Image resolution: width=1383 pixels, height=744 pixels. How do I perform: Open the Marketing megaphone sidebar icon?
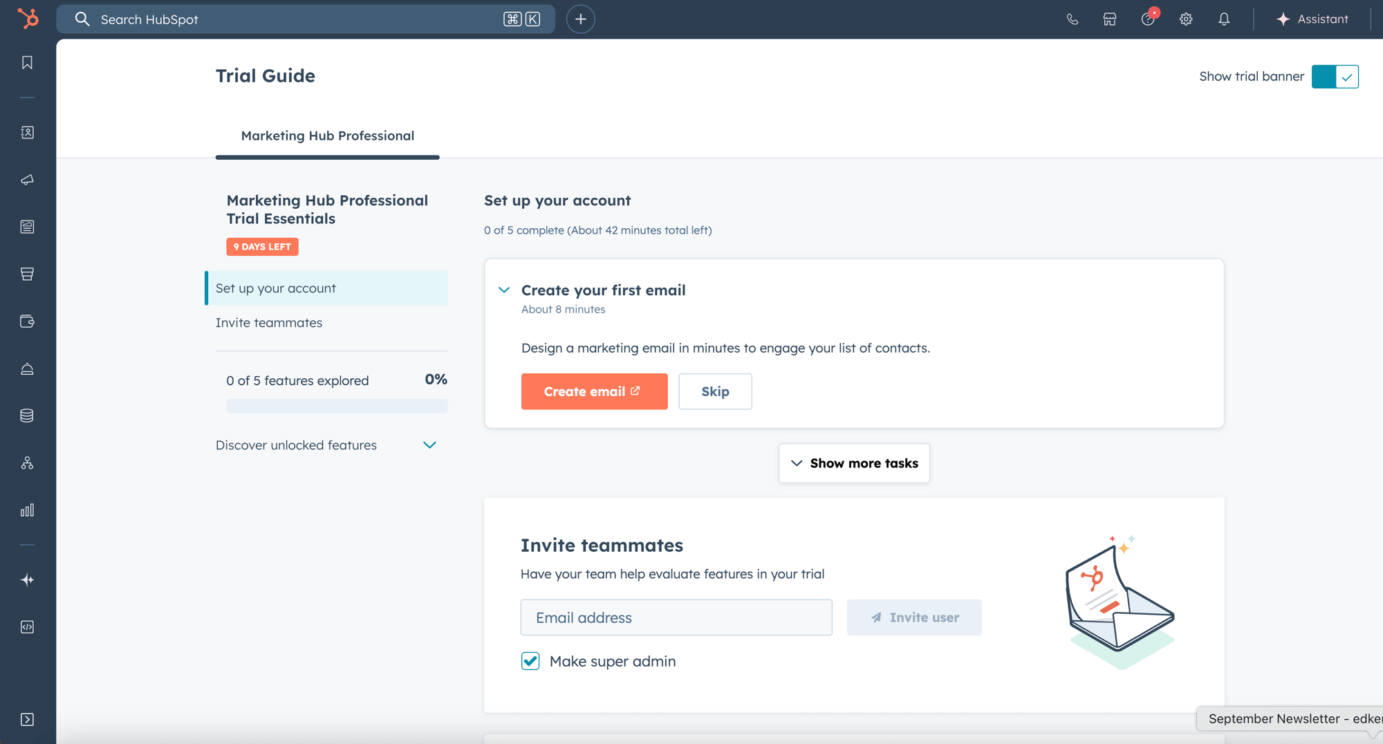click(x=27, y=180)
